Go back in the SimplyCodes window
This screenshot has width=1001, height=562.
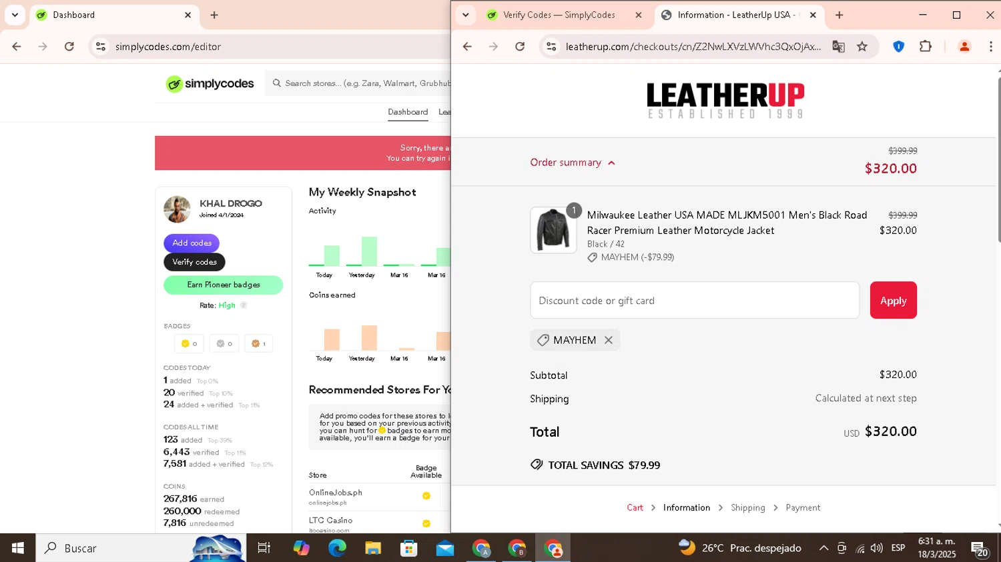point(17,47)
